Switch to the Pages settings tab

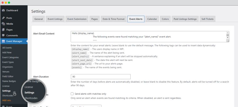pyautogui.click(x=95, y=19)
